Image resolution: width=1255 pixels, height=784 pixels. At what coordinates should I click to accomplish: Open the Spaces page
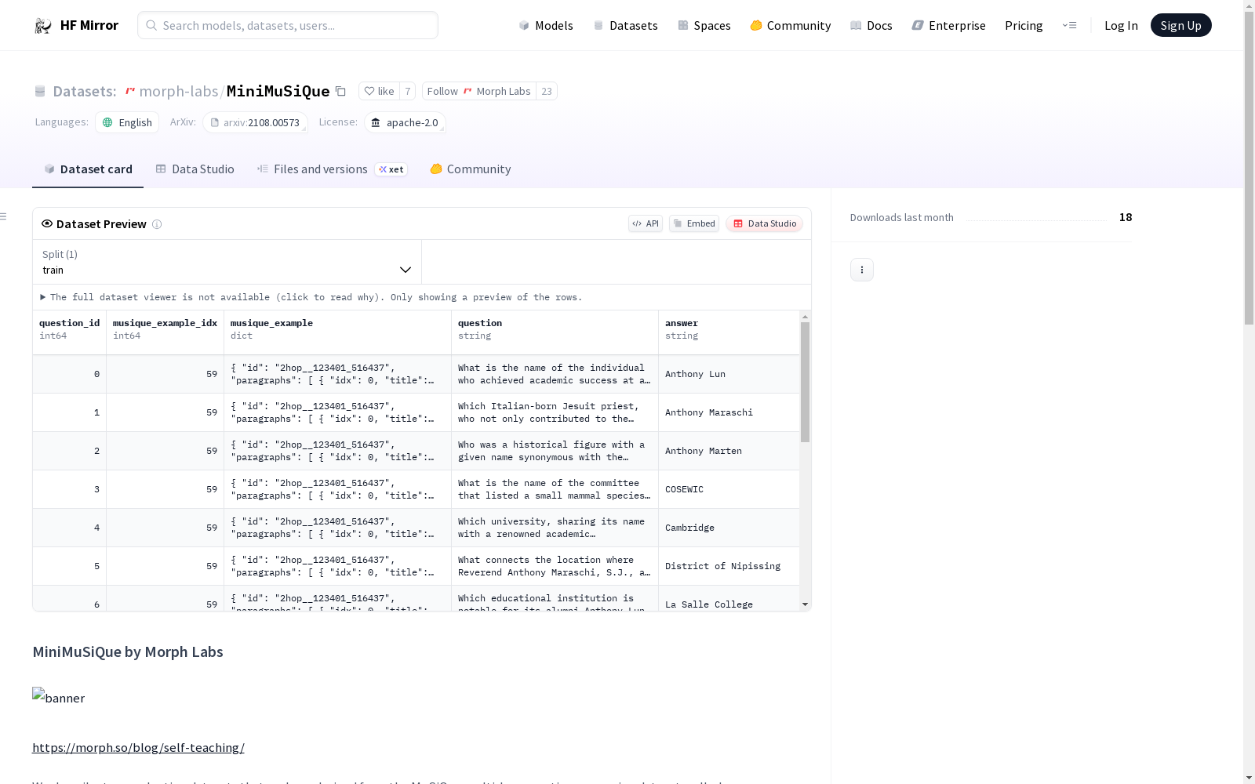pos(704,25)
